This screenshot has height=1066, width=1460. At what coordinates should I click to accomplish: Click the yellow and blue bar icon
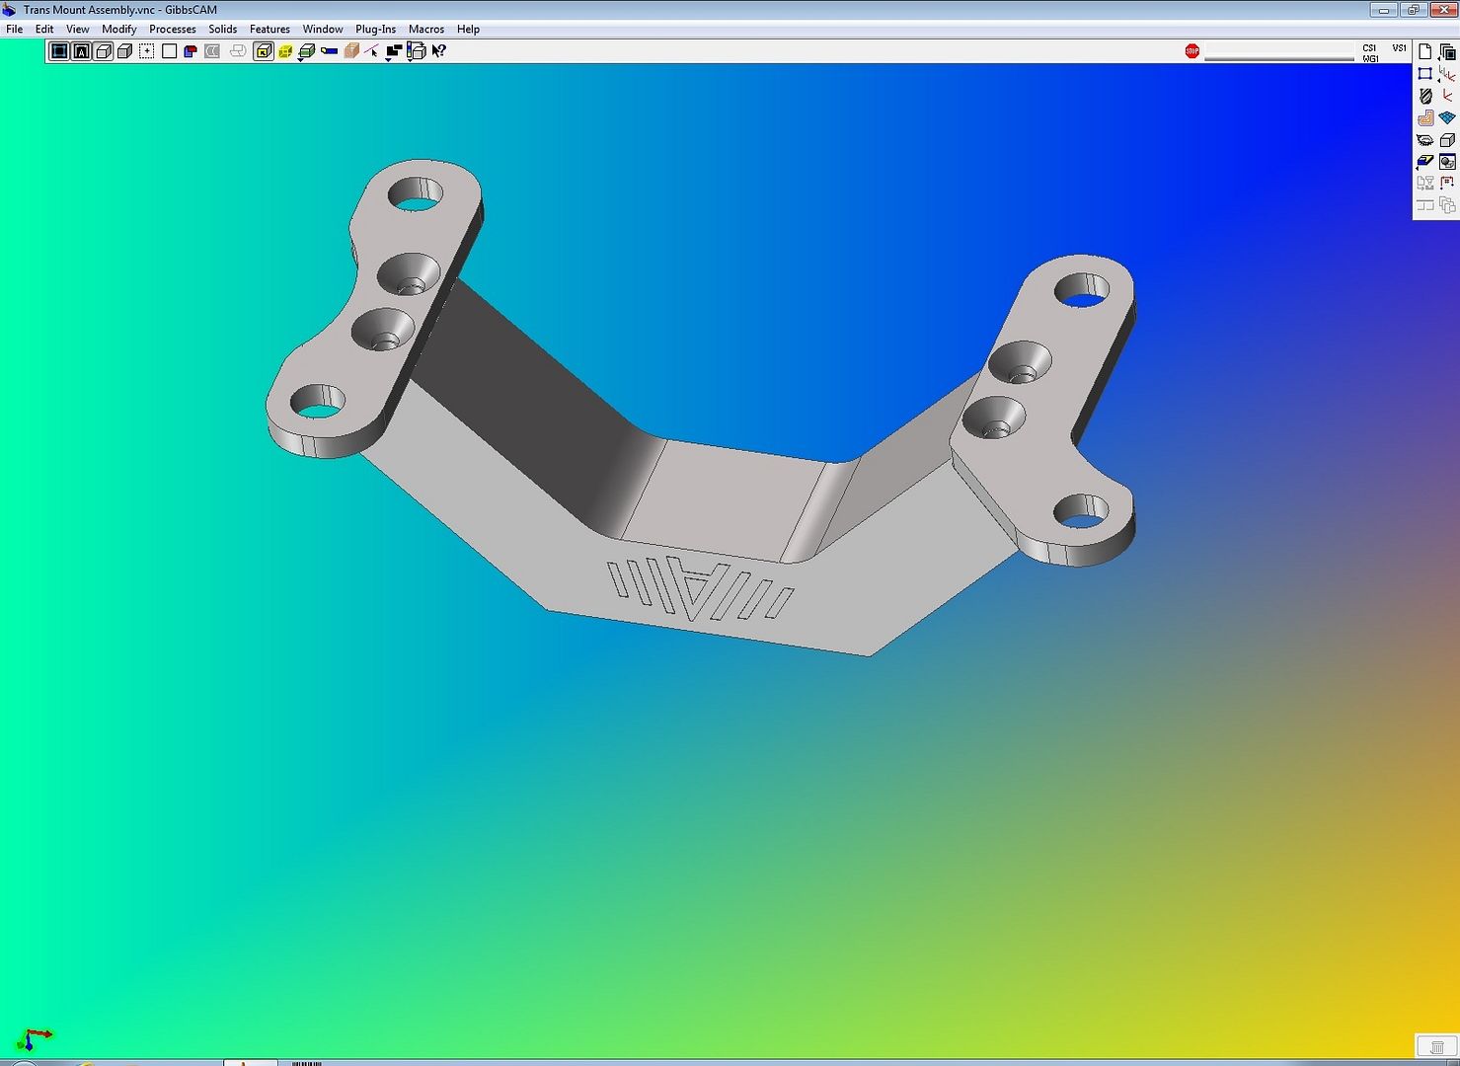[329, 50]
